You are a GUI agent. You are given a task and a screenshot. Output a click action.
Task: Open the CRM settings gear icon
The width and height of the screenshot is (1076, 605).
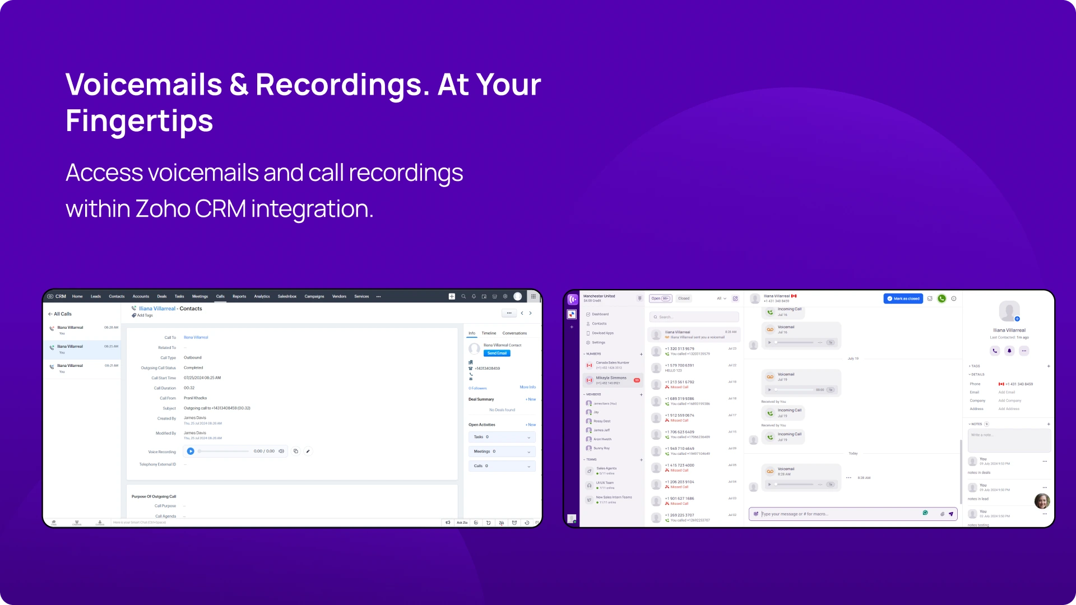tap(505, 296)
